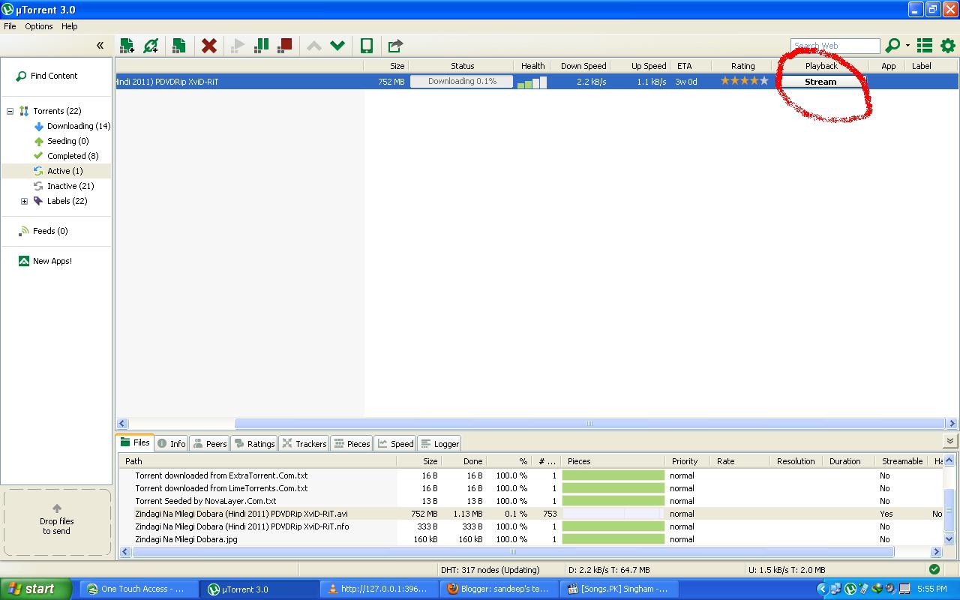The height and width of the screenshot is (600, 960).
Task: Open One Touch Access taskbar window
Action: point(139,589)
